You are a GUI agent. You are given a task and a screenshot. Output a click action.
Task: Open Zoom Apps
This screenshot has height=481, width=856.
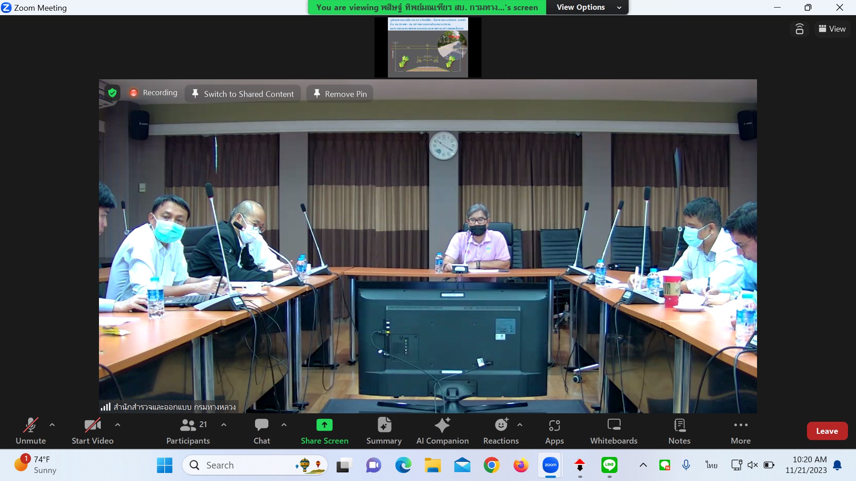coord(554,431)
